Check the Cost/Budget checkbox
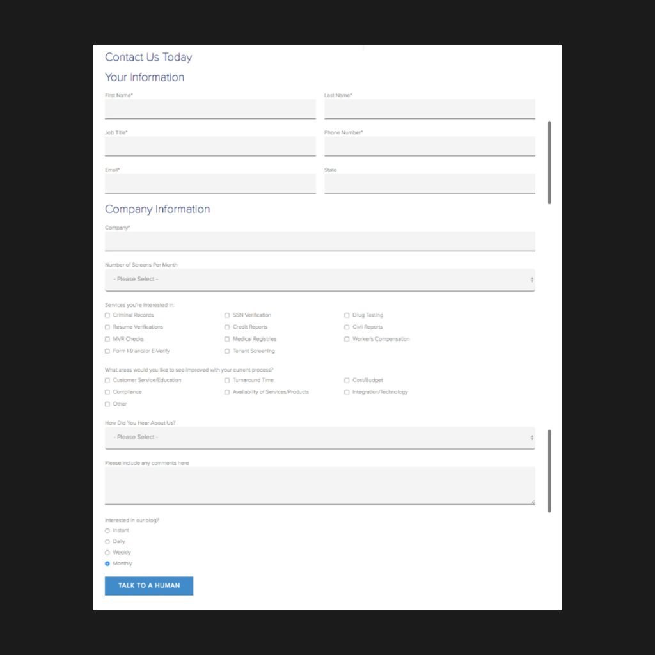Image resolution: width=655 pixels, height=655 pixels. click(x=347, y=380)
